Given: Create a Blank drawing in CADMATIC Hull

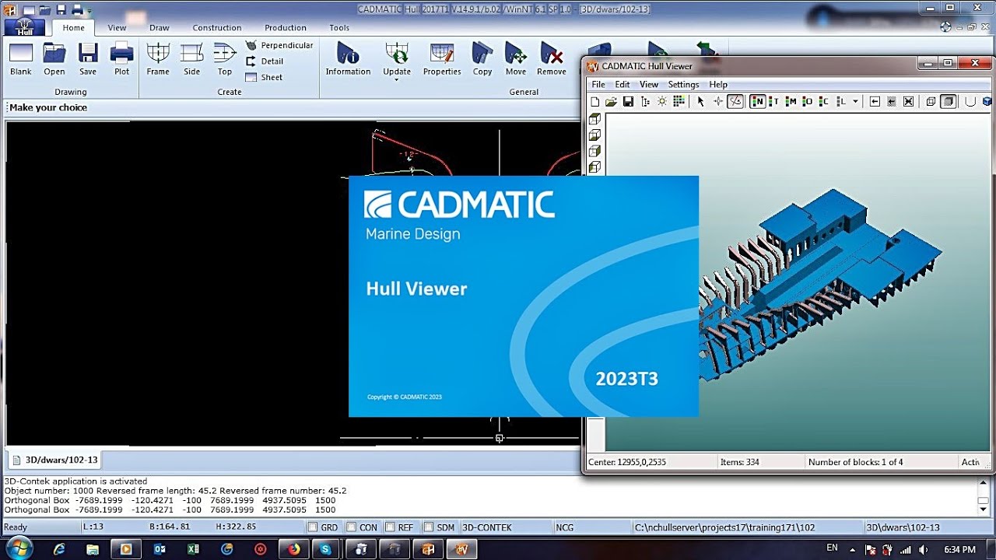Looking at the screenshot, I should click(x=21, y=59).
